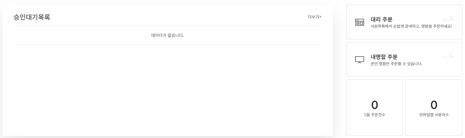Click the 5월 주문건수 label
The image size is (465, 138).
click(x=375, y=115)
